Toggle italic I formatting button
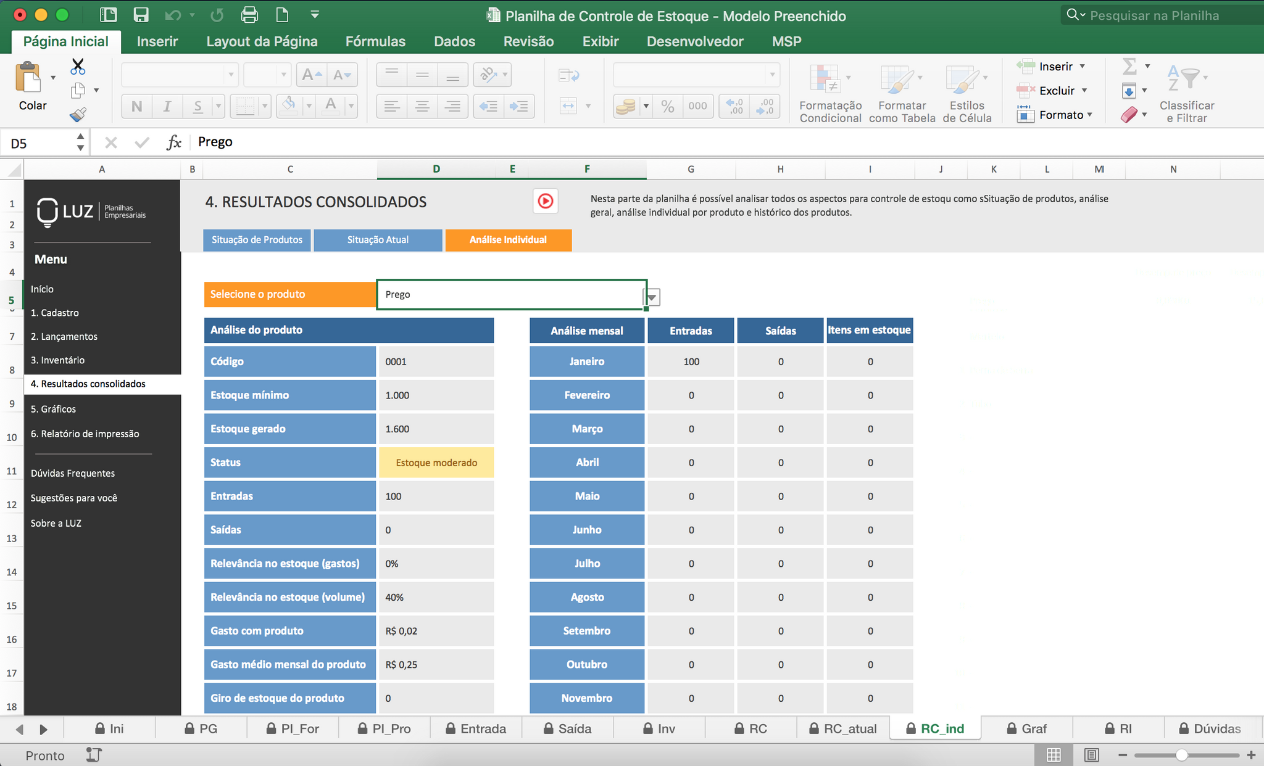1264x766 pixels. [x=167, y=106]
